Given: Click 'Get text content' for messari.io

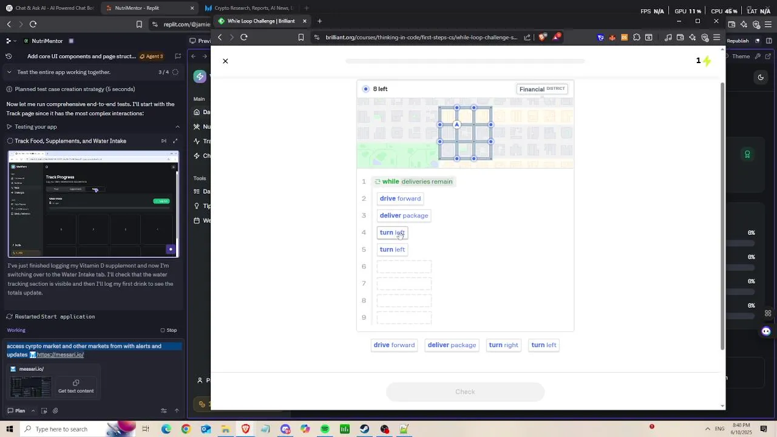Looking at the screenshot, I should [76, 387].
